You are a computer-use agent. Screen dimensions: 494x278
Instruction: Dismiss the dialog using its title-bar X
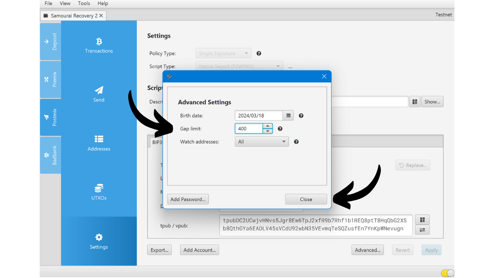[324, 76]
